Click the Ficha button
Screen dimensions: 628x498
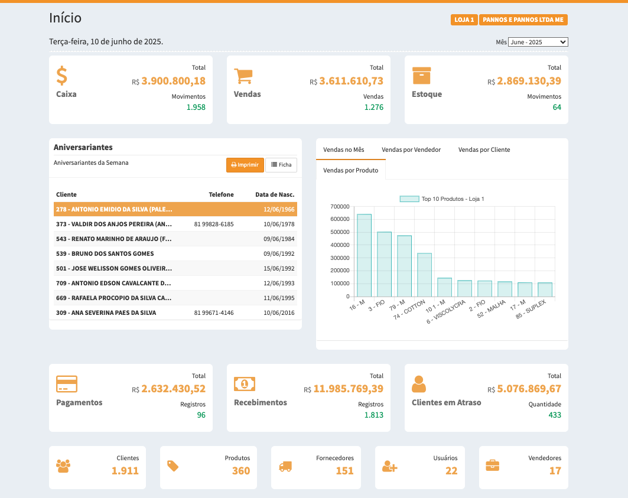(x=281, y=165)
